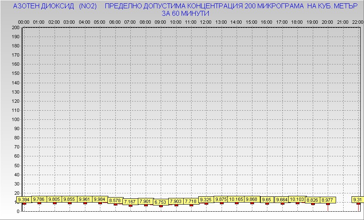Image resolution: width=364 pixels, height=220 pixels.
Task: Click the red bar beneath the 7.901 label
Action: [x=145, y=205]
